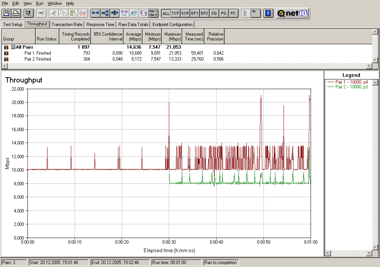Click the Average (Mbps) column header
This screenshot has width=380, height=267.
[133, 36]
